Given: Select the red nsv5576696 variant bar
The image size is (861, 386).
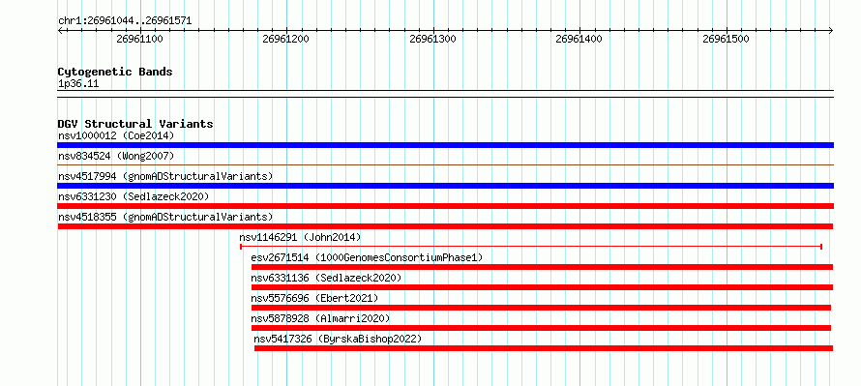Looking at the screenshot, I should point(541,308).
